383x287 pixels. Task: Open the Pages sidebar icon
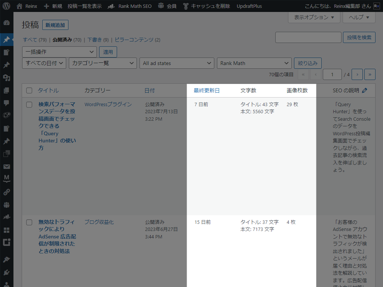(7, 90)
